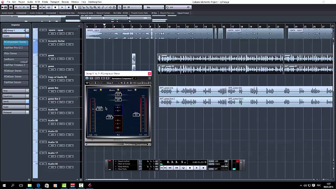This screenshot has height=189, width=336.
Task: Solo the Audio 06 track
Action: pos(45,120)
